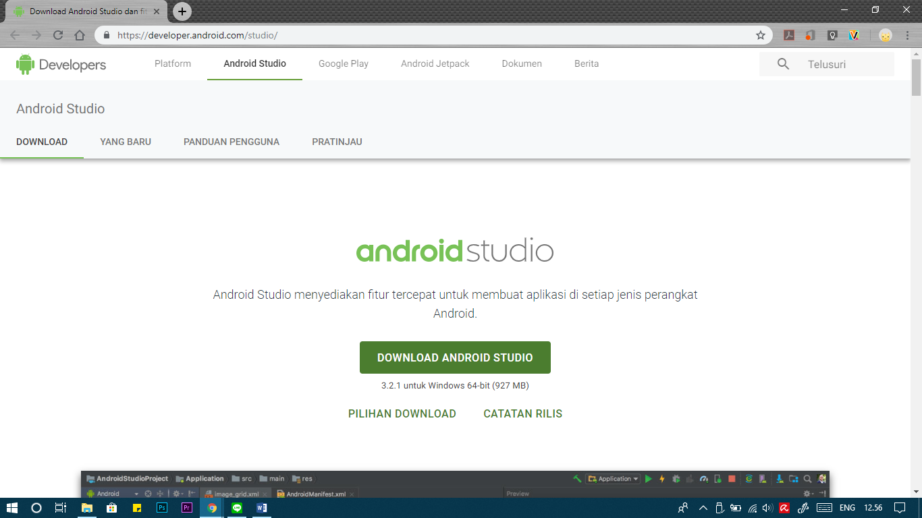Open the Chrome profile avatar

click(x=886, y=35)
